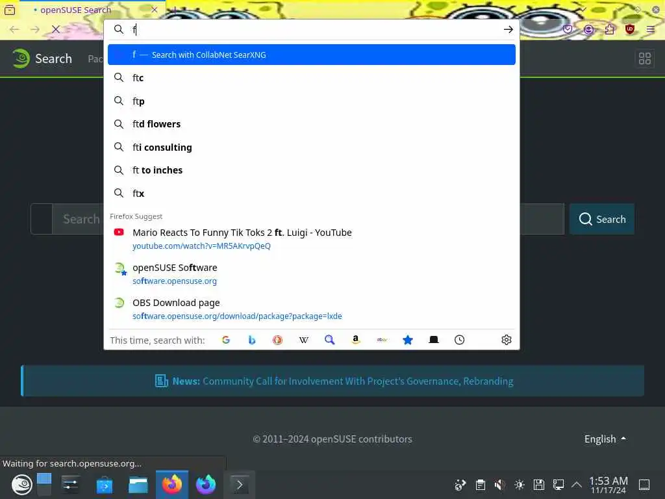Search with DuckDuckGo this time
665x499 pixels.
click(x=277, y=340)
